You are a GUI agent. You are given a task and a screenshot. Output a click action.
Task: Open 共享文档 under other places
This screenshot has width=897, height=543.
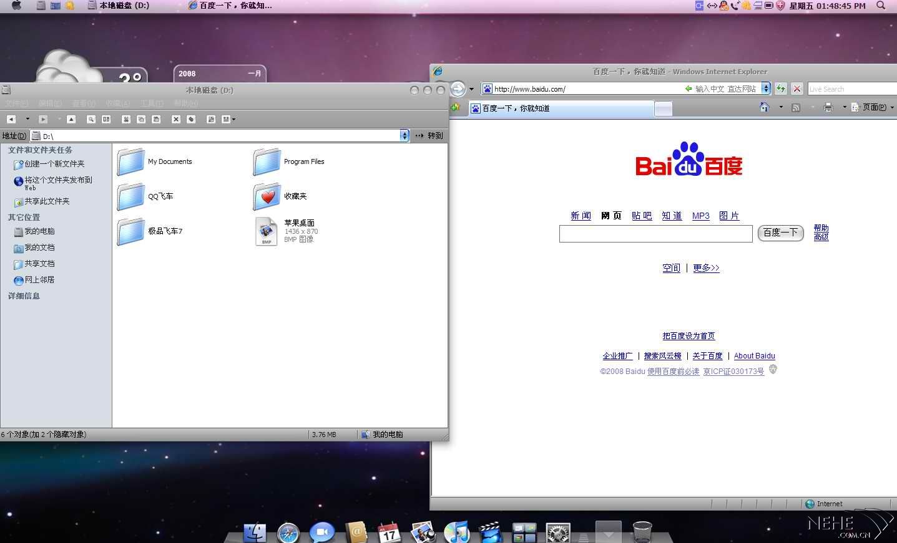tap(34, 264)
